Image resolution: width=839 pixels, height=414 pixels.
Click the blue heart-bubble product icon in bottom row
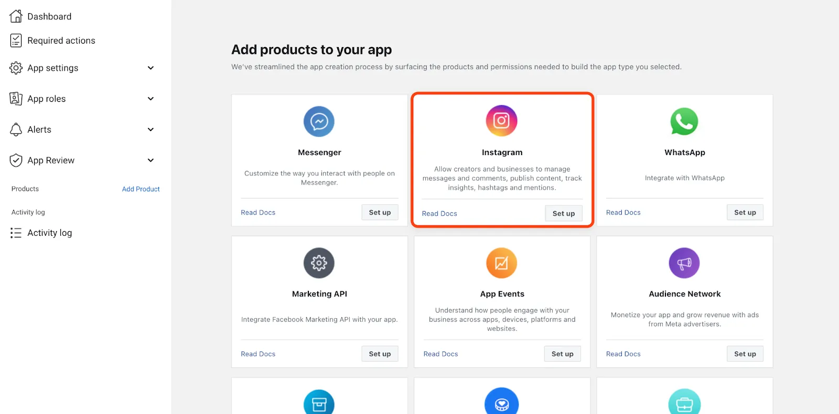502,402
